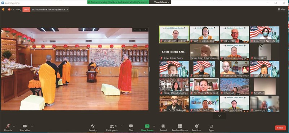Open the View layout menu at top right
Image resolution: width=289 pixels, height=133 pixels.
point(282,9)
